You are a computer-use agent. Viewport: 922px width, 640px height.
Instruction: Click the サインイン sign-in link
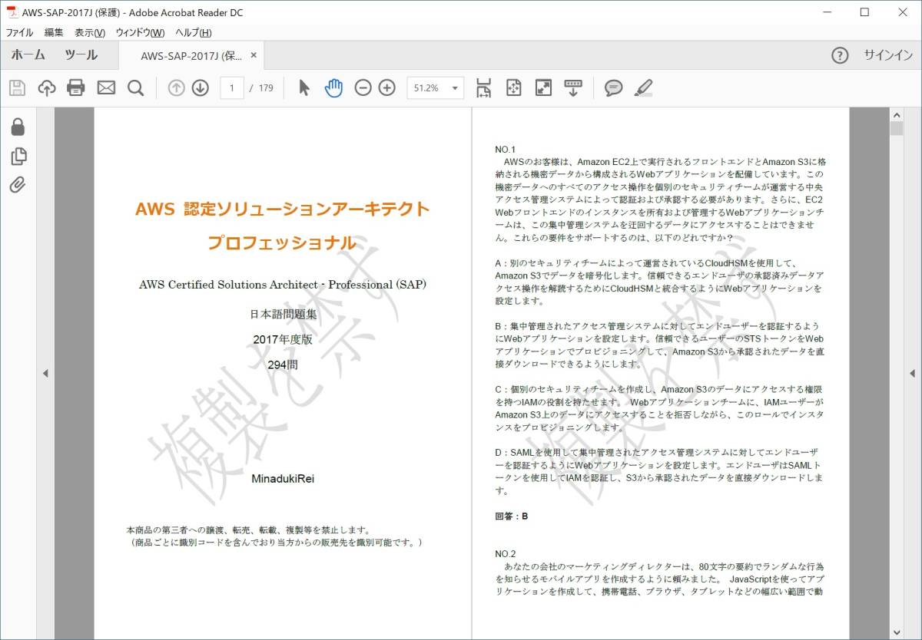click(x=888, y=55)
